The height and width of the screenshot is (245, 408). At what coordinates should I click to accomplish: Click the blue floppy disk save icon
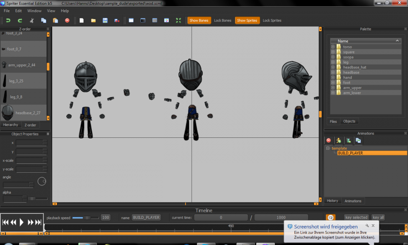click(105, 20)
